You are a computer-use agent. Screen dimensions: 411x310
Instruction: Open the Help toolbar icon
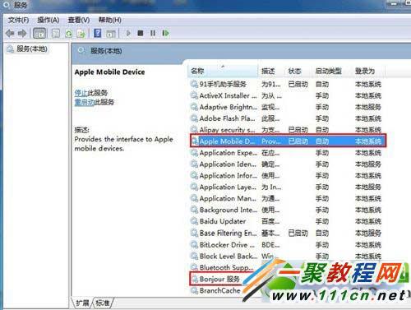tap(98, 34)
